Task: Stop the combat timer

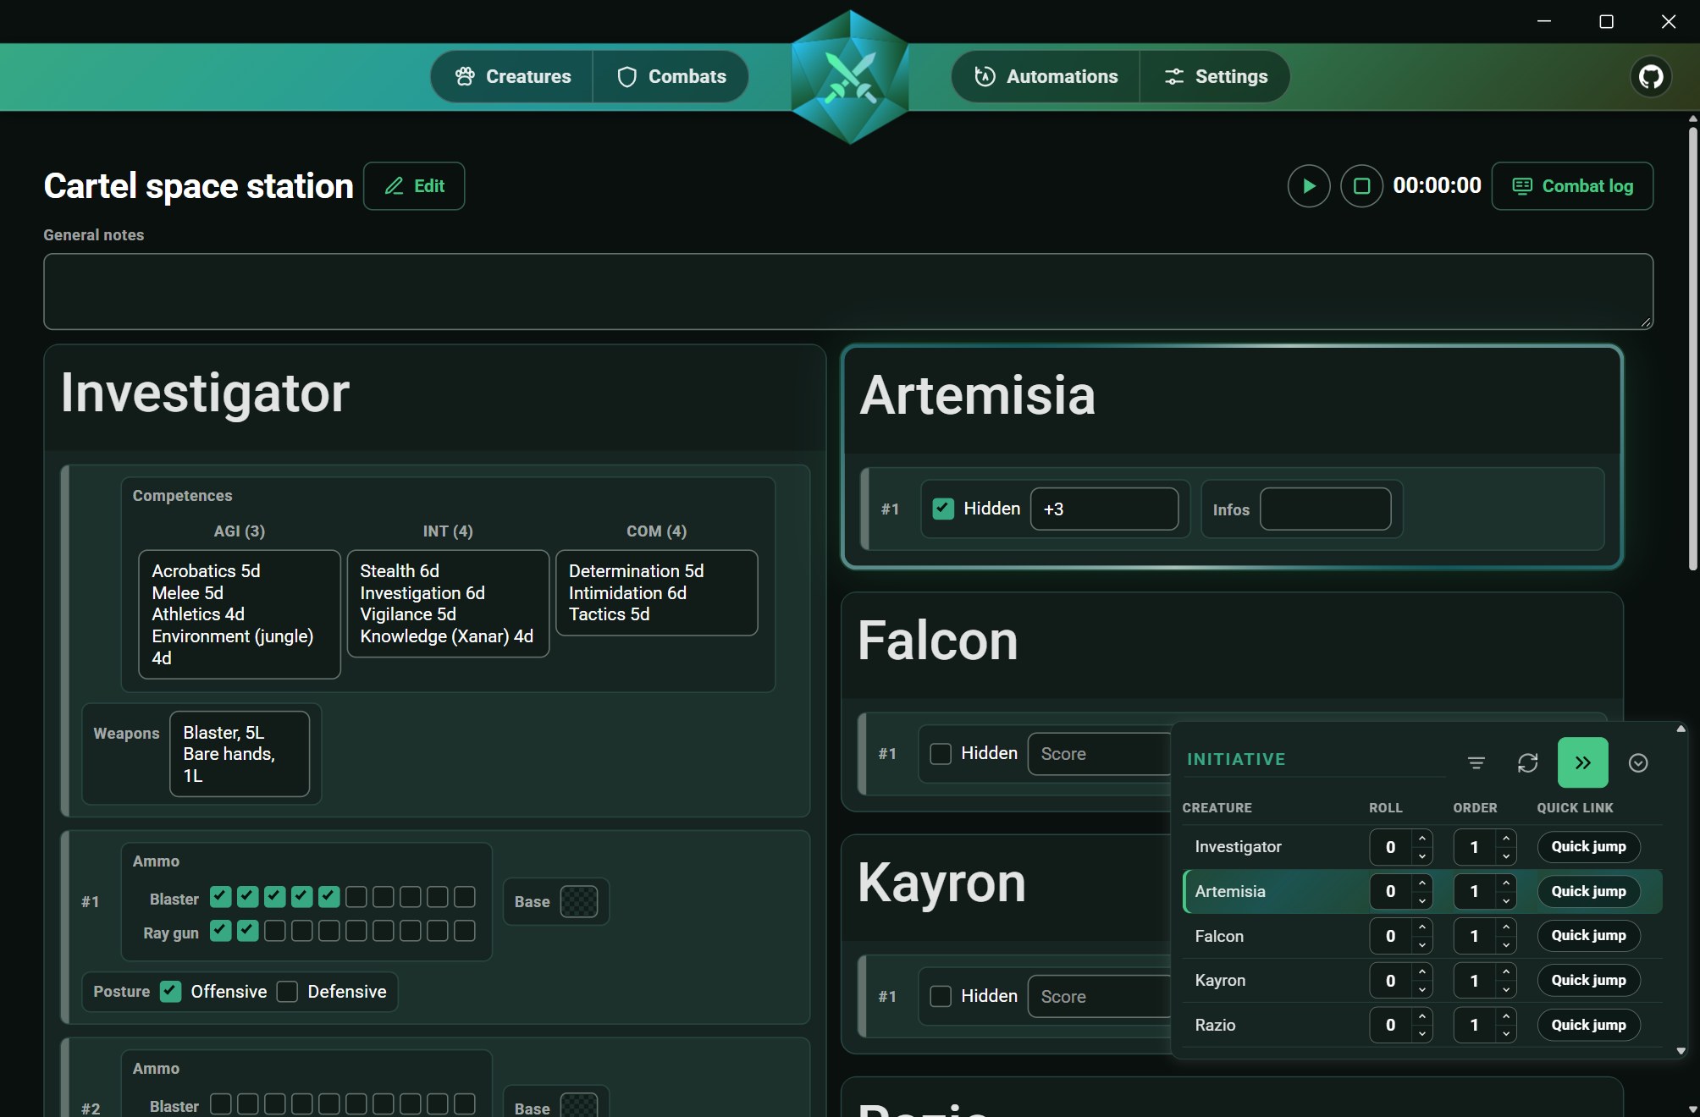Action: coord(1361,186)
